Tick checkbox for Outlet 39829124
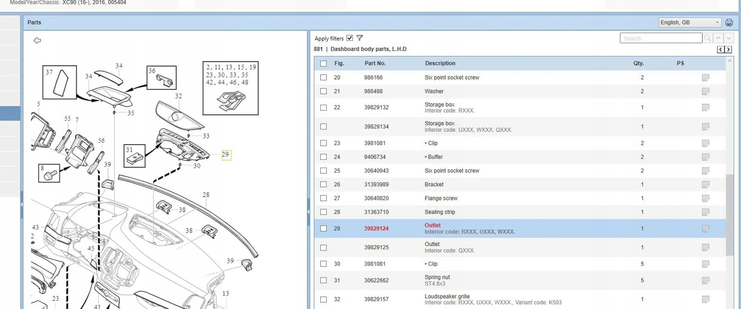741x309 pixels. click(x=323, y=228)
